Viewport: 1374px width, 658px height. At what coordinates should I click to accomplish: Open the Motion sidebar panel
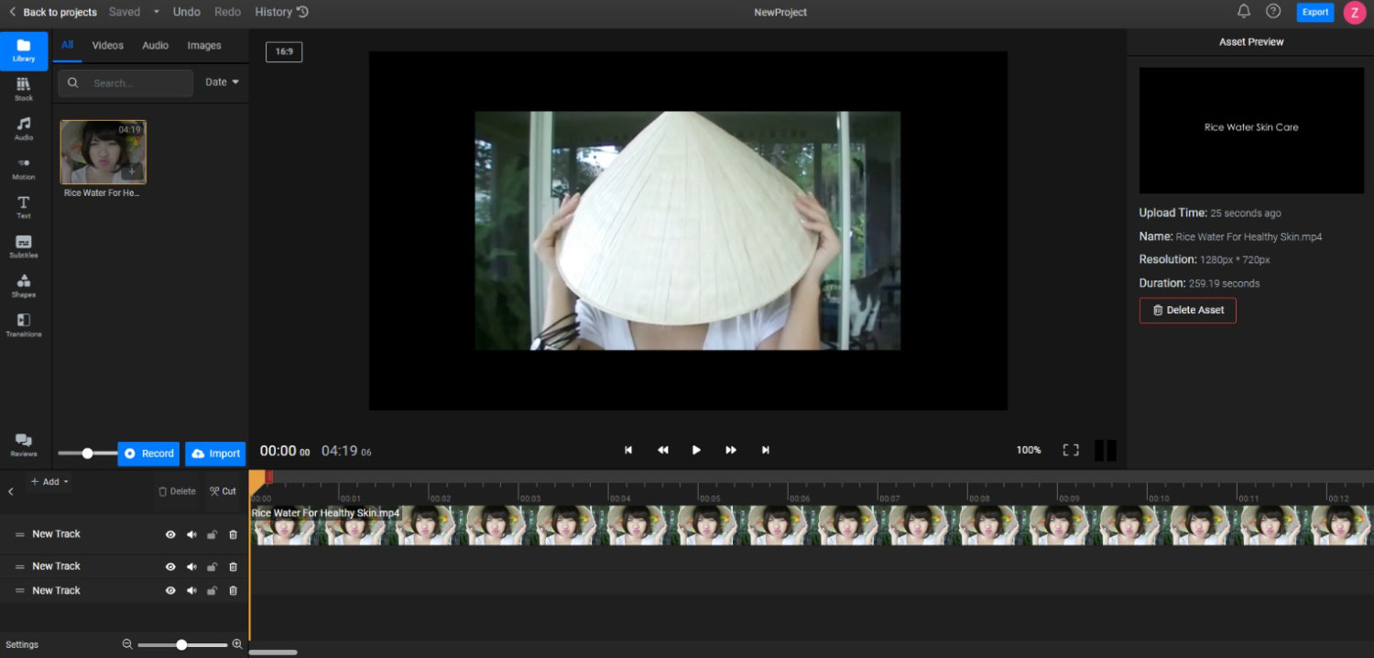point(24,168)
